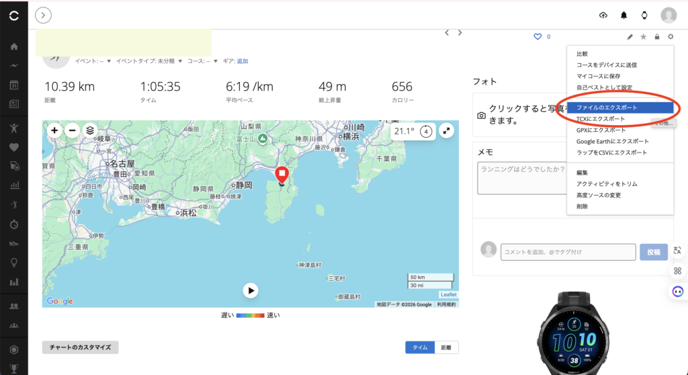Go to next activity with right arrow

coord(460,32)
